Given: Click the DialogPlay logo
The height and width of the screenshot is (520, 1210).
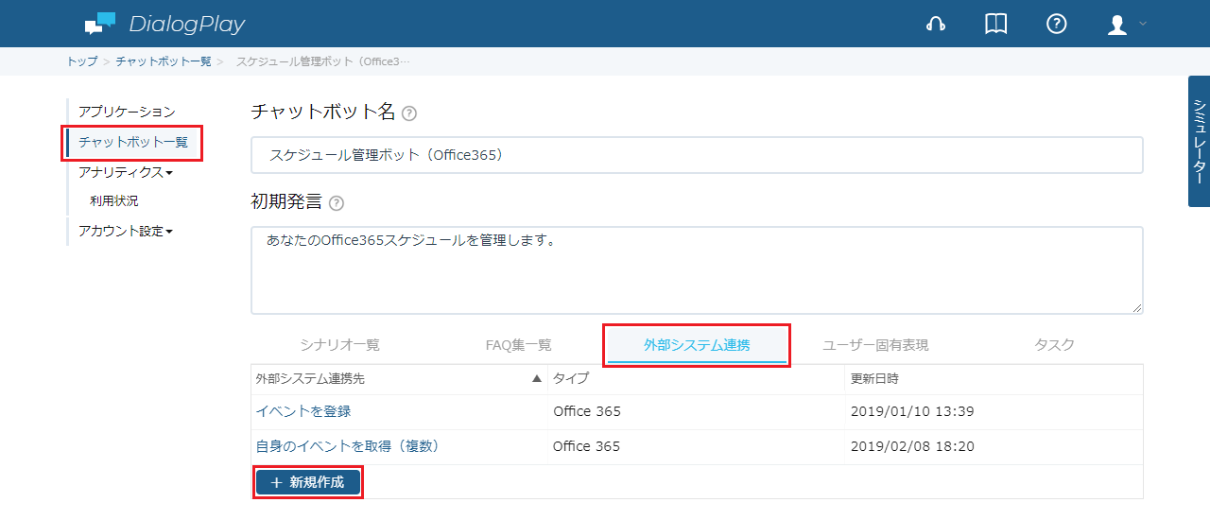Looking at the screenshot, I should pyautogui.click(x=164, y=24).
